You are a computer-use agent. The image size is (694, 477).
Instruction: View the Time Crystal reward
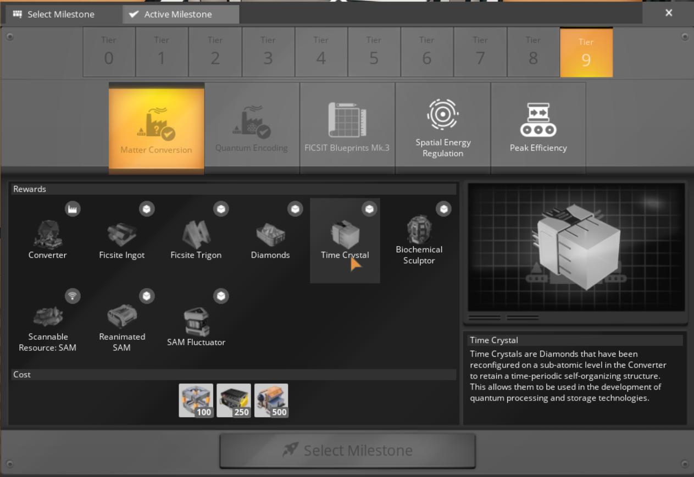[345, 234]
